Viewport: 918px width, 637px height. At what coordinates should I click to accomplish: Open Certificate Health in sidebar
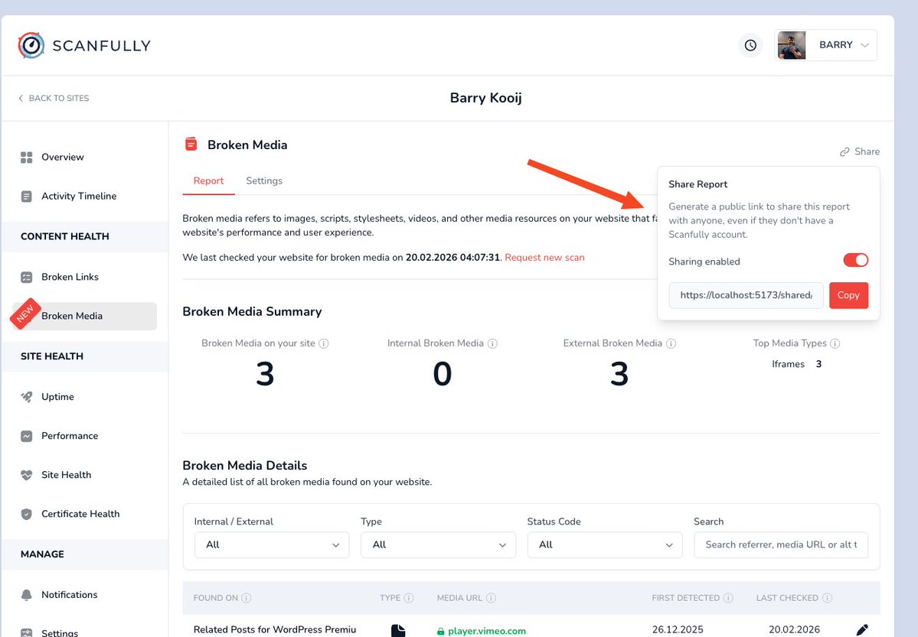coord(80,514)
